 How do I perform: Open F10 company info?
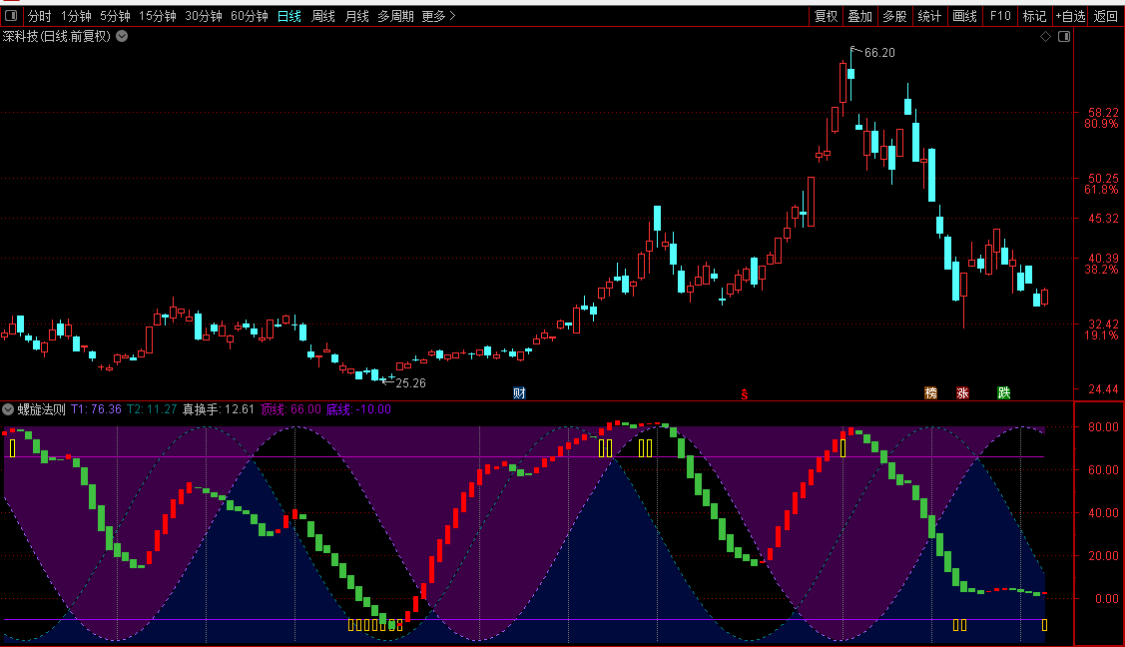pyautogui.click(x=999, y=16)
